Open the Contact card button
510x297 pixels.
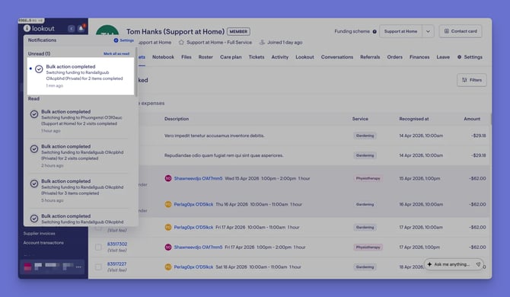(x=461, y=31)
